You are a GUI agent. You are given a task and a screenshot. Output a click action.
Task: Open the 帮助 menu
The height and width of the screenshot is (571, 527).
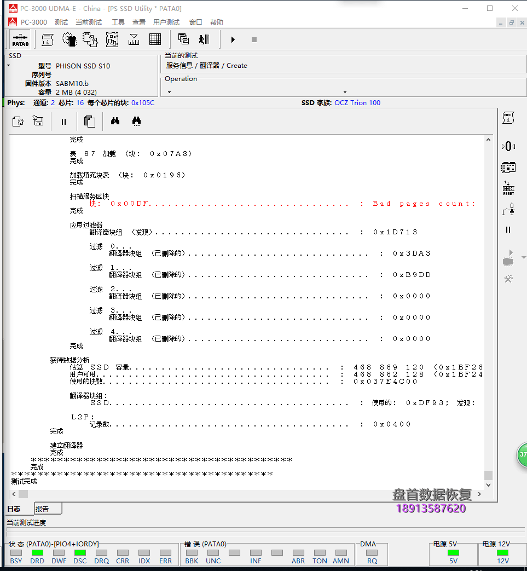coord(217,22)
